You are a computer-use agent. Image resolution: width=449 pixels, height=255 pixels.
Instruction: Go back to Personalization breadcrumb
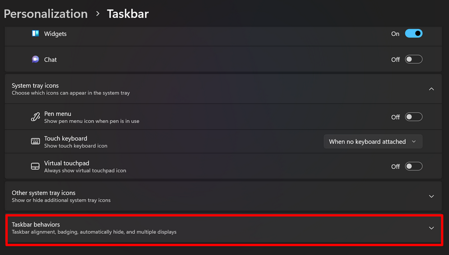click(x=45, y=13)
